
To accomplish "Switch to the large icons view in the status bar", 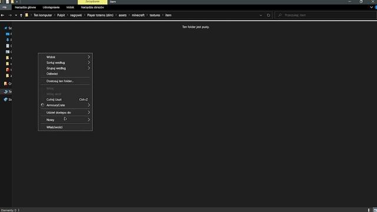I will pos(375,210).
